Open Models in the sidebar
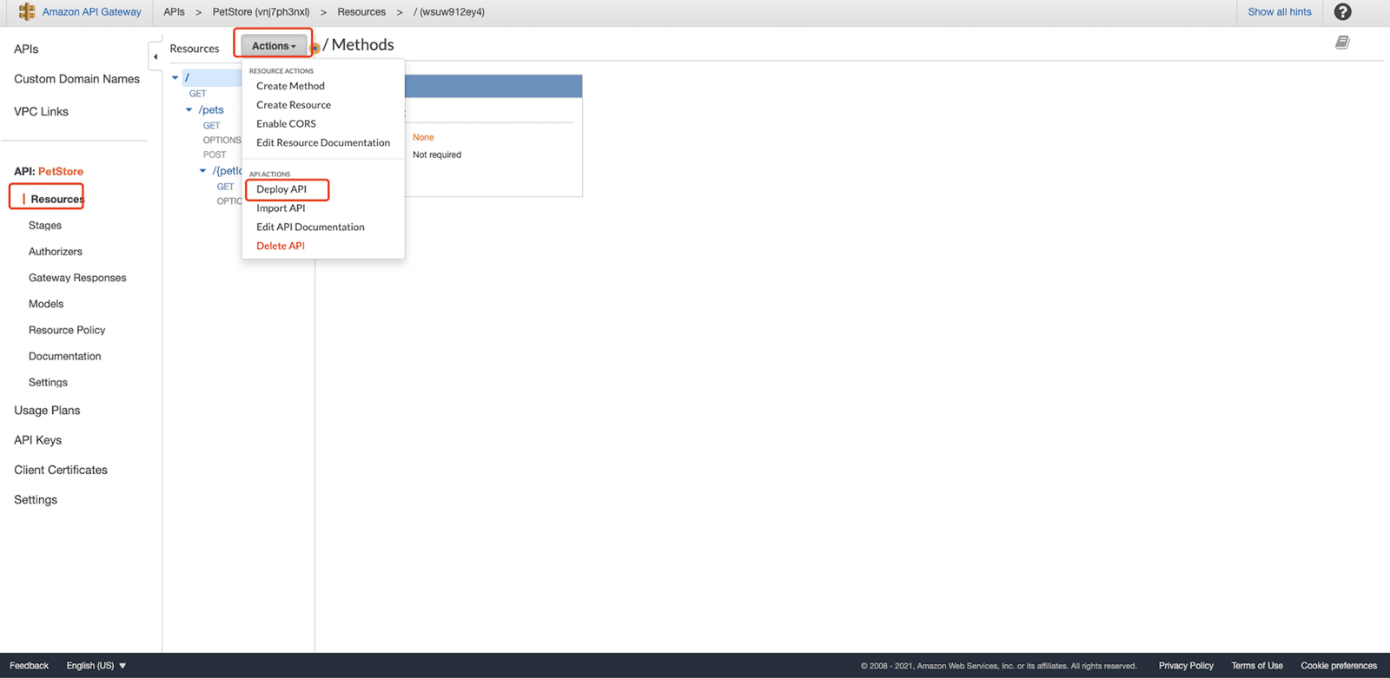The width and height of the screenshot is (1390, 678). 46,304
